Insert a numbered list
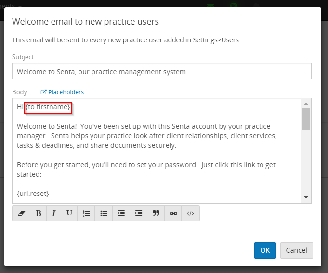 (86, 213)
